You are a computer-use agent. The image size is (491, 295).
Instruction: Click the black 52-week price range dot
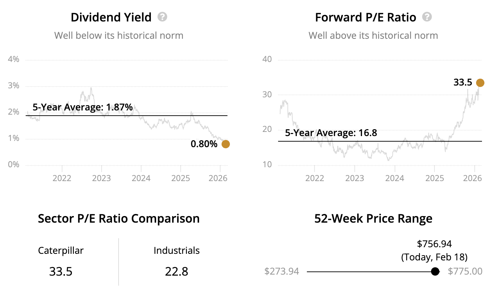point(435,271)
